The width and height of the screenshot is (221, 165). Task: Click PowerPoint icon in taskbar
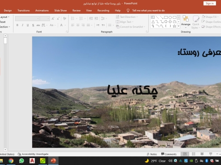point(53,161)
